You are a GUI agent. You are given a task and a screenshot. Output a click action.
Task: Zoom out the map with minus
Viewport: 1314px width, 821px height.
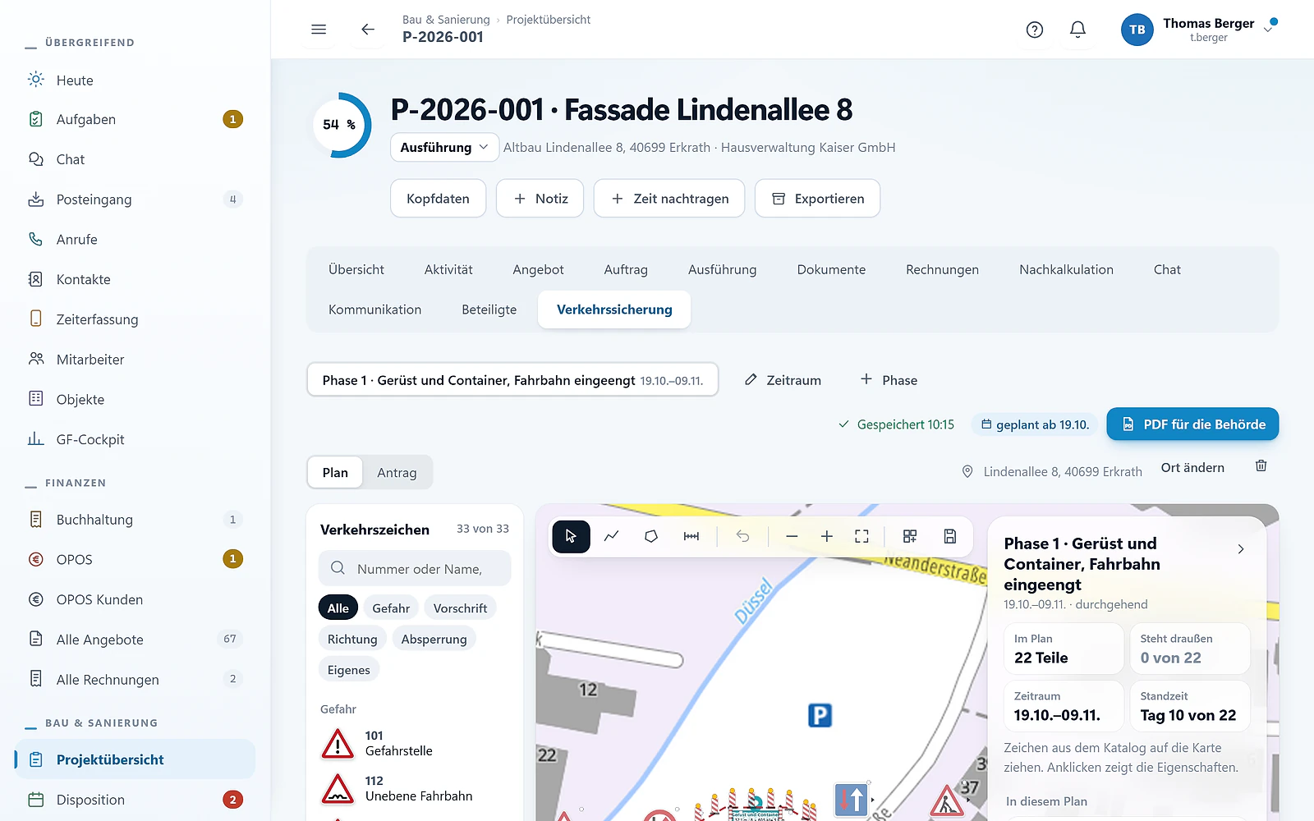(x=792, y=536)
